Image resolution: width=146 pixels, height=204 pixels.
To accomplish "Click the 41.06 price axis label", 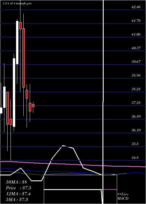I will (136, 34).
